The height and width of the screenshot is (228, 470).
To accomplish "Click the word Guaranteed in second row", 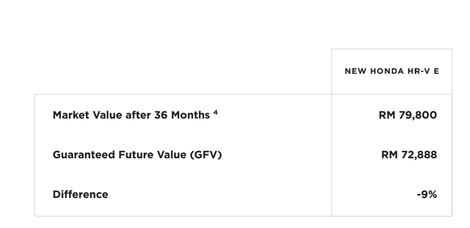I will click(75, 154).
